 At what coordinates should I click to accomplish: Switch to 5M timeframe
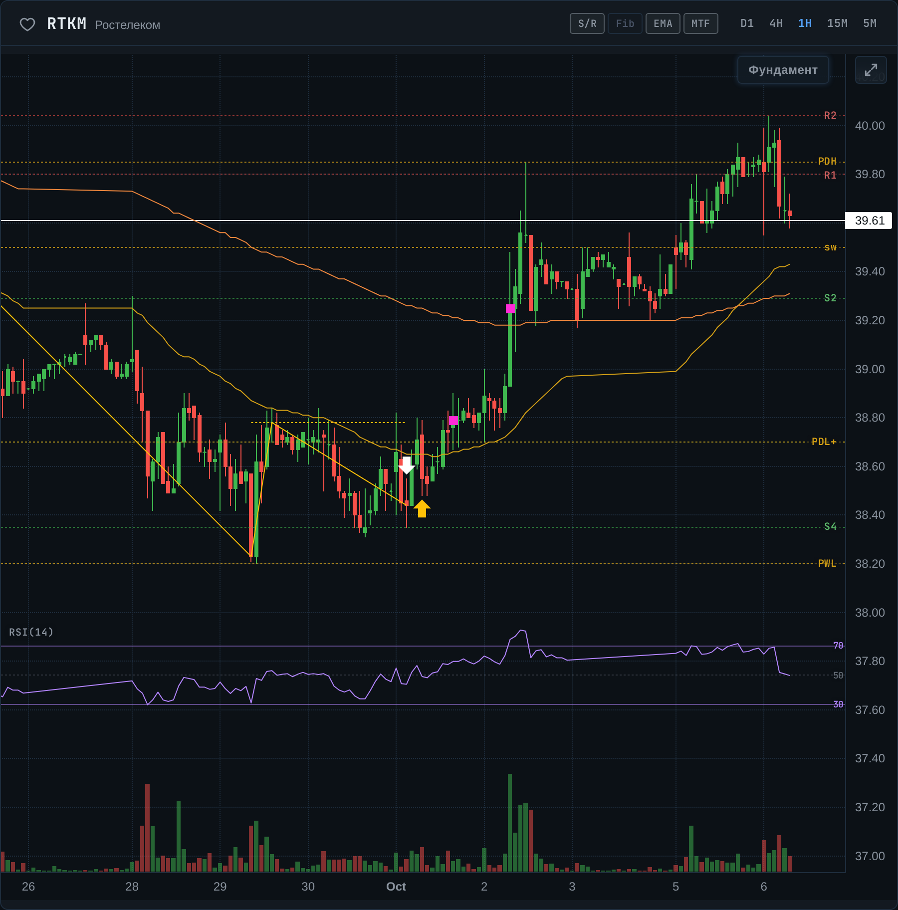pyautogui.click(x=870, y=23)
